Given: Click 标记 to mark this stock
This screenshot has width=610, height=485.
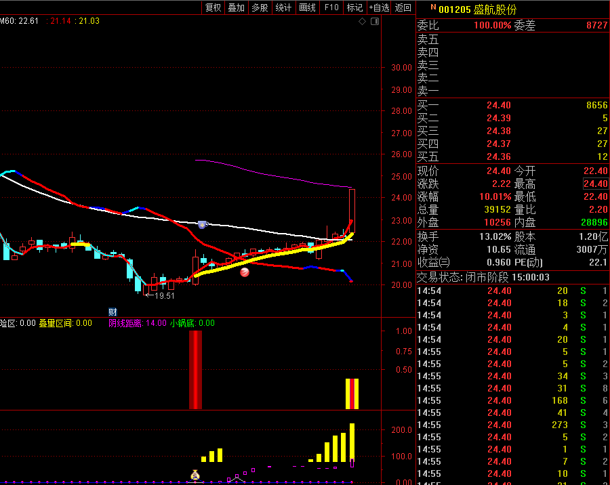Looking at the screenshot, I should (354, 7).
